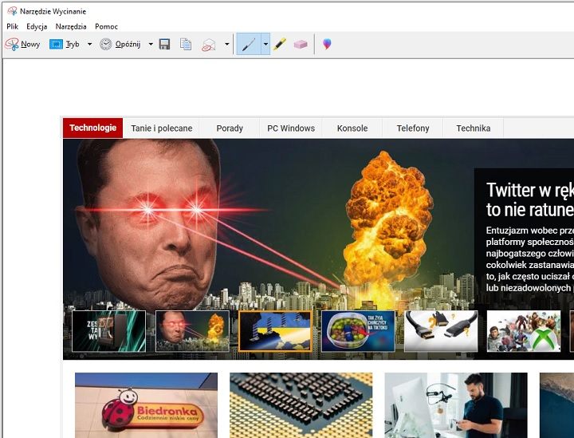Click the Tryb mode button
574x438 pixels.
tap(65, 45)
